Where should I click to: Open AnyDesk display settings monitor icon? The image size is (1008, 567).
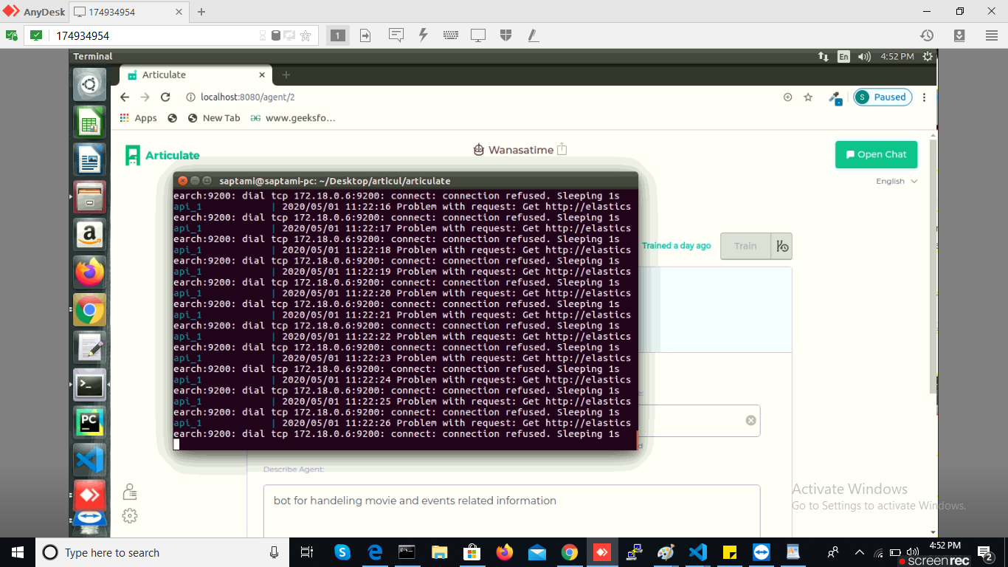tap(478, 35)
